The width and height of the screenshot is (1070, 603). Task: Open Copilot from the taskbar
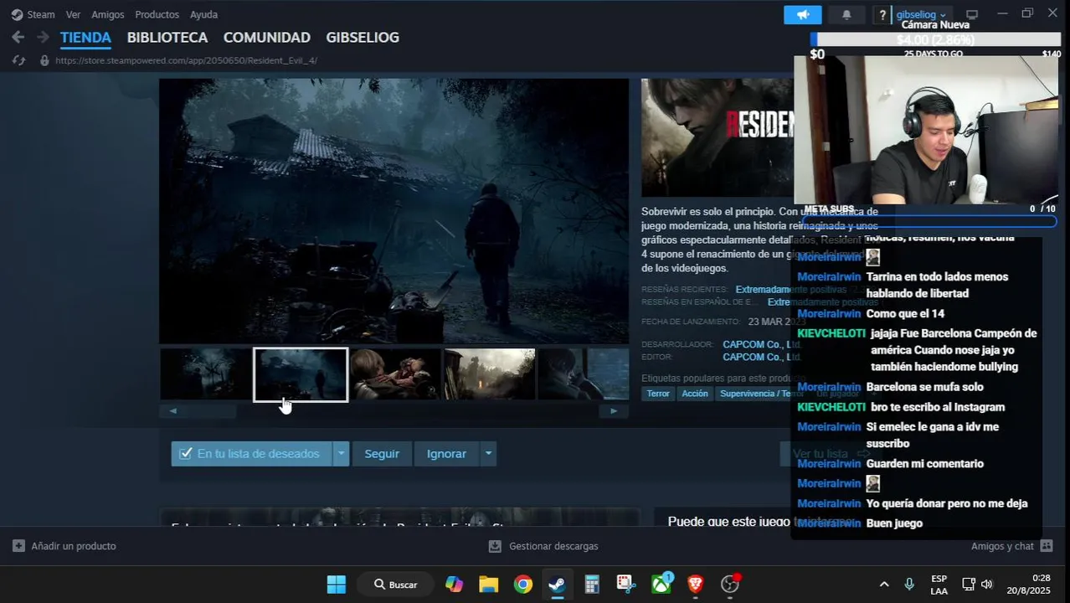(455, 585)
